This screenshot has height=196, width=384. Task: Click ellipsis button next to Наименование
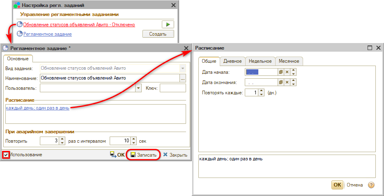tap(183, 78)
